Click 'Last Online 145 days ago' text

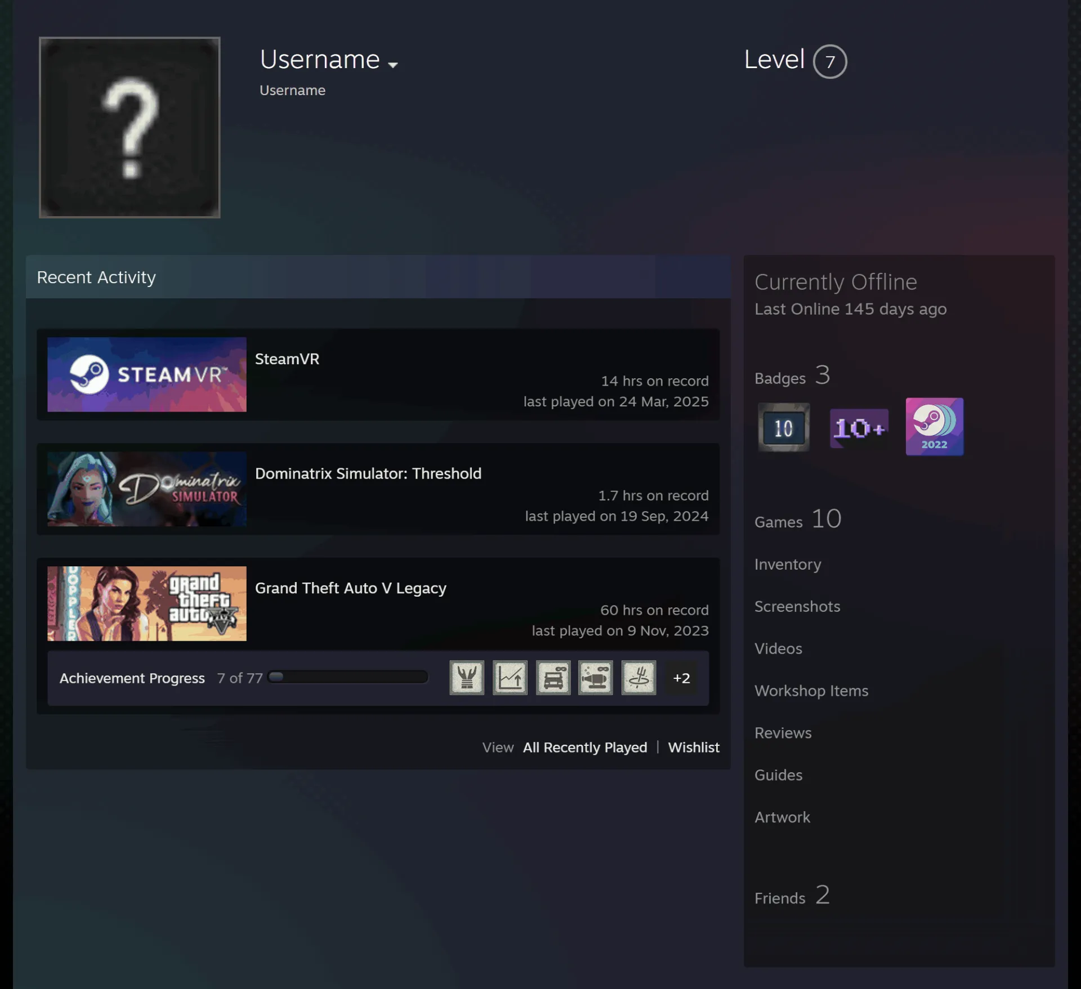(x=851, y=309)
